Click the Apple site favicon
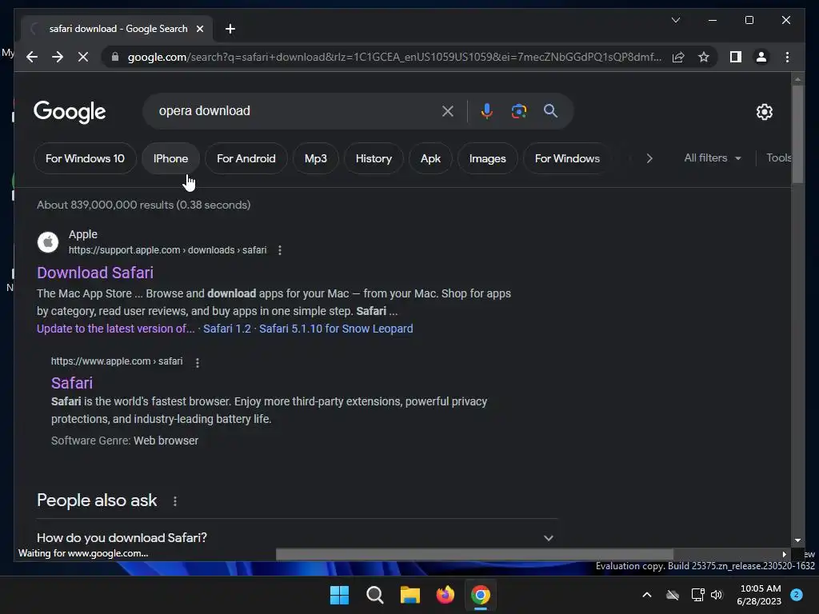The height and width of the screenshot is (614, 819). point(48,242)
